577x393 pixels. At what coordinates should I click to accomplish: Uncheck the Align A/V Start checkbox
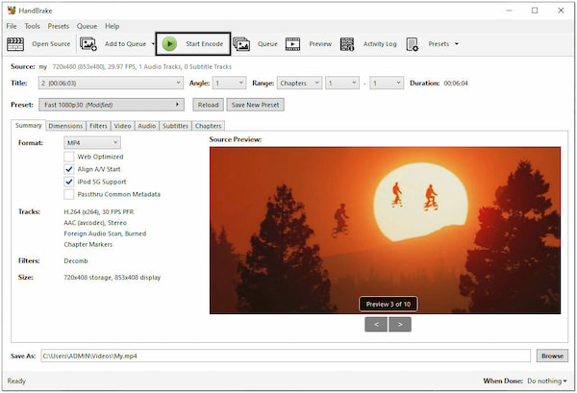[x=69, y=169]
